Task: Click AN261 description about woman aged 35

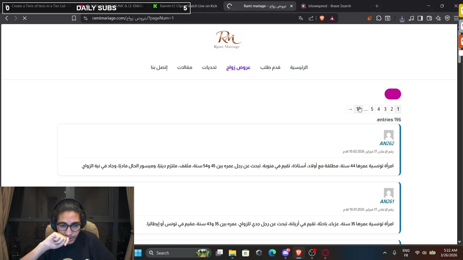Action: point(270,224)
